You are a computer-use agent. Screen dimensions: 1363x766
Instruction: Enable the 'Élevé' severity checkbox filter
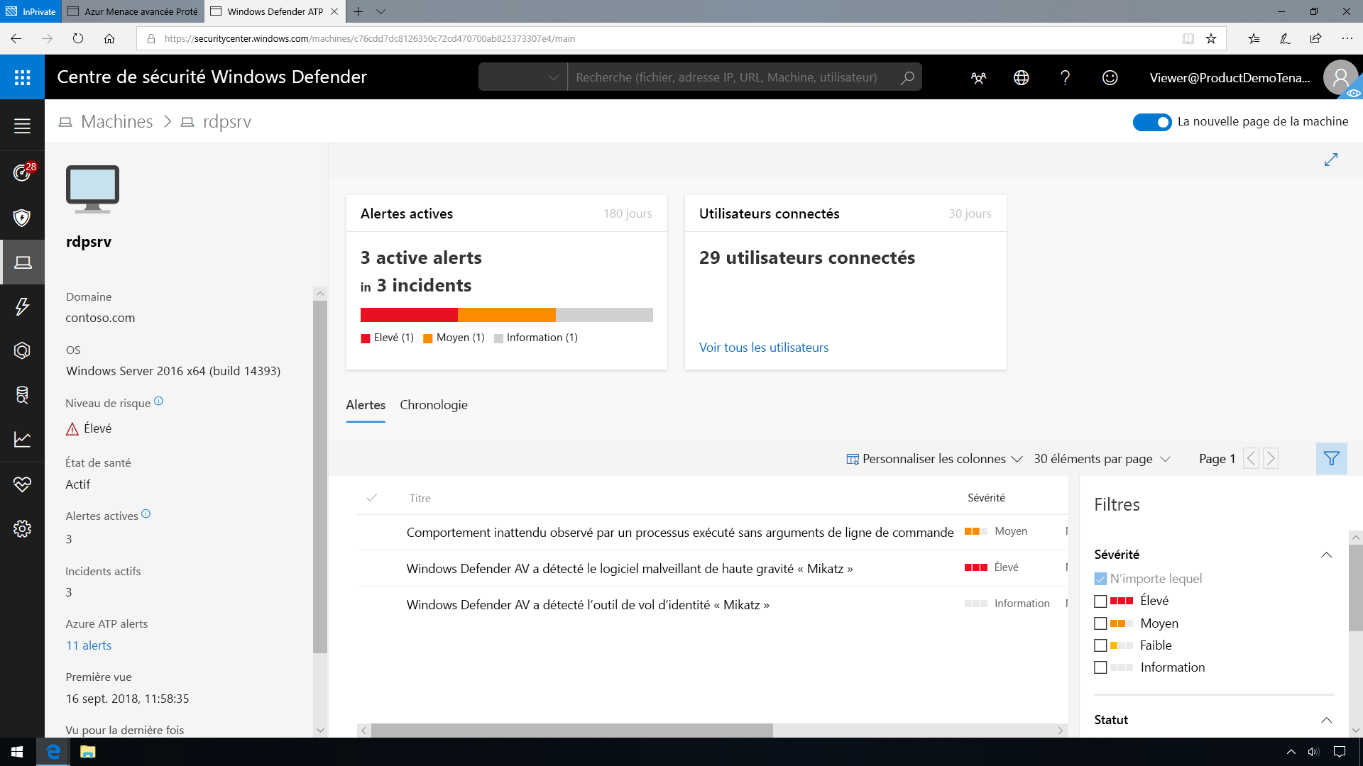1100,599
